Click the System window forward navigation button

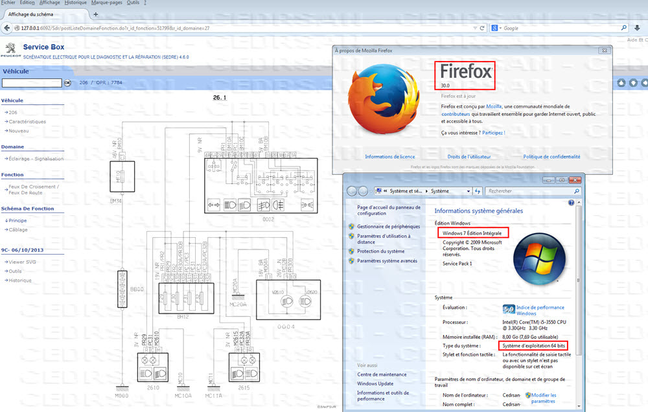coord(363,191)
